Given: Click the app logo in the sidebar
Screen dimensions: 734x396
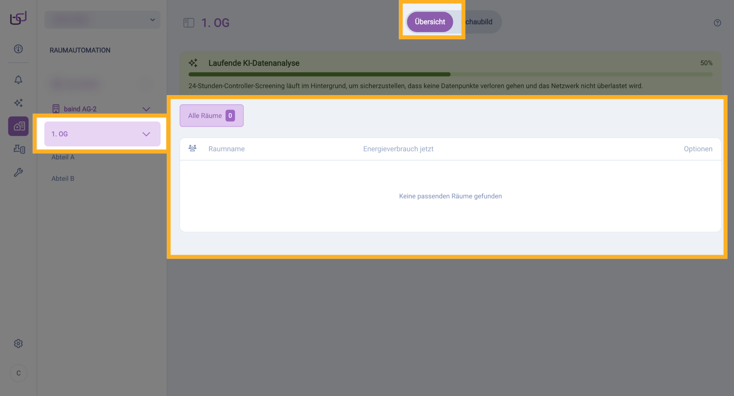Looking at the screenshot, I should [18, 18].
